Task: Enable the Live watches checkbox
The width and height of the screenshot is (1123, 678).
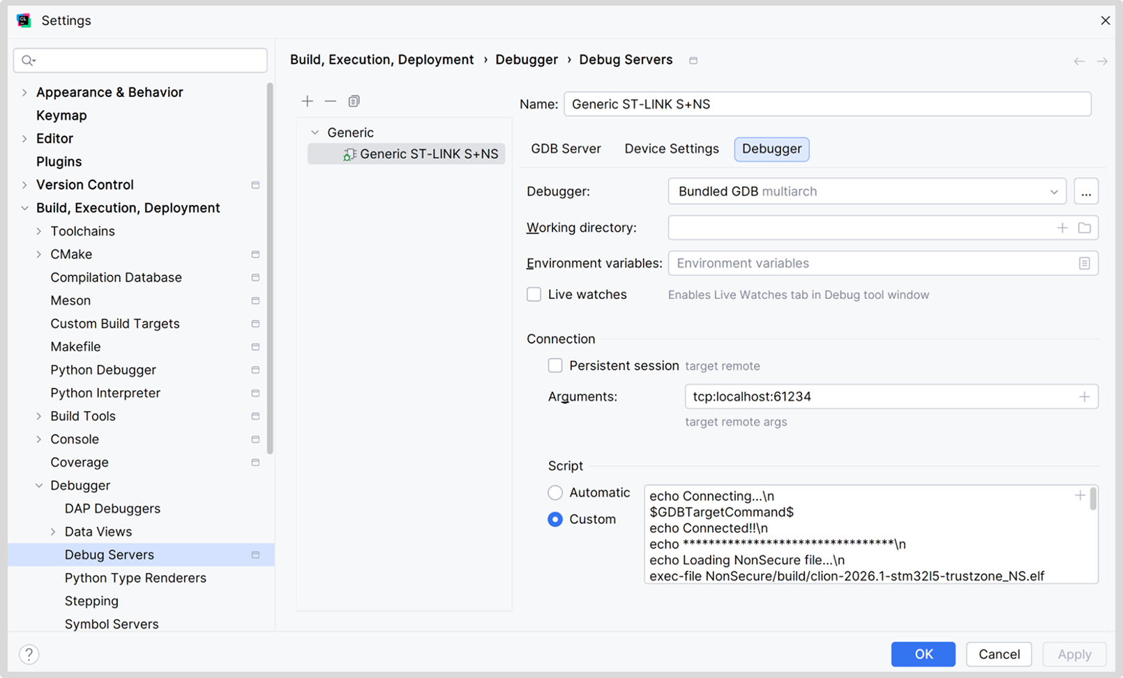Action: click(x=534, y=295)
